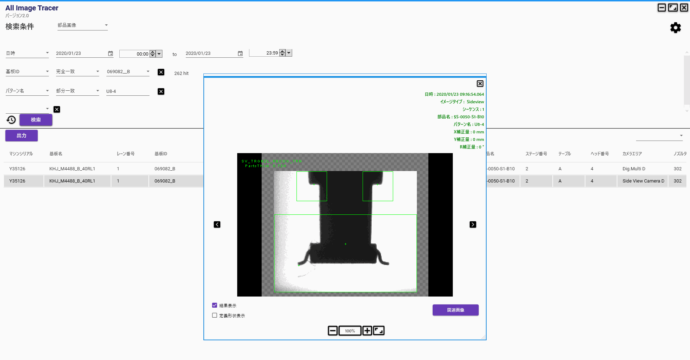Clear the U8-4 pattern filter with X icon
The width and height of the screenshot is (690, 360).
(161, 91)
